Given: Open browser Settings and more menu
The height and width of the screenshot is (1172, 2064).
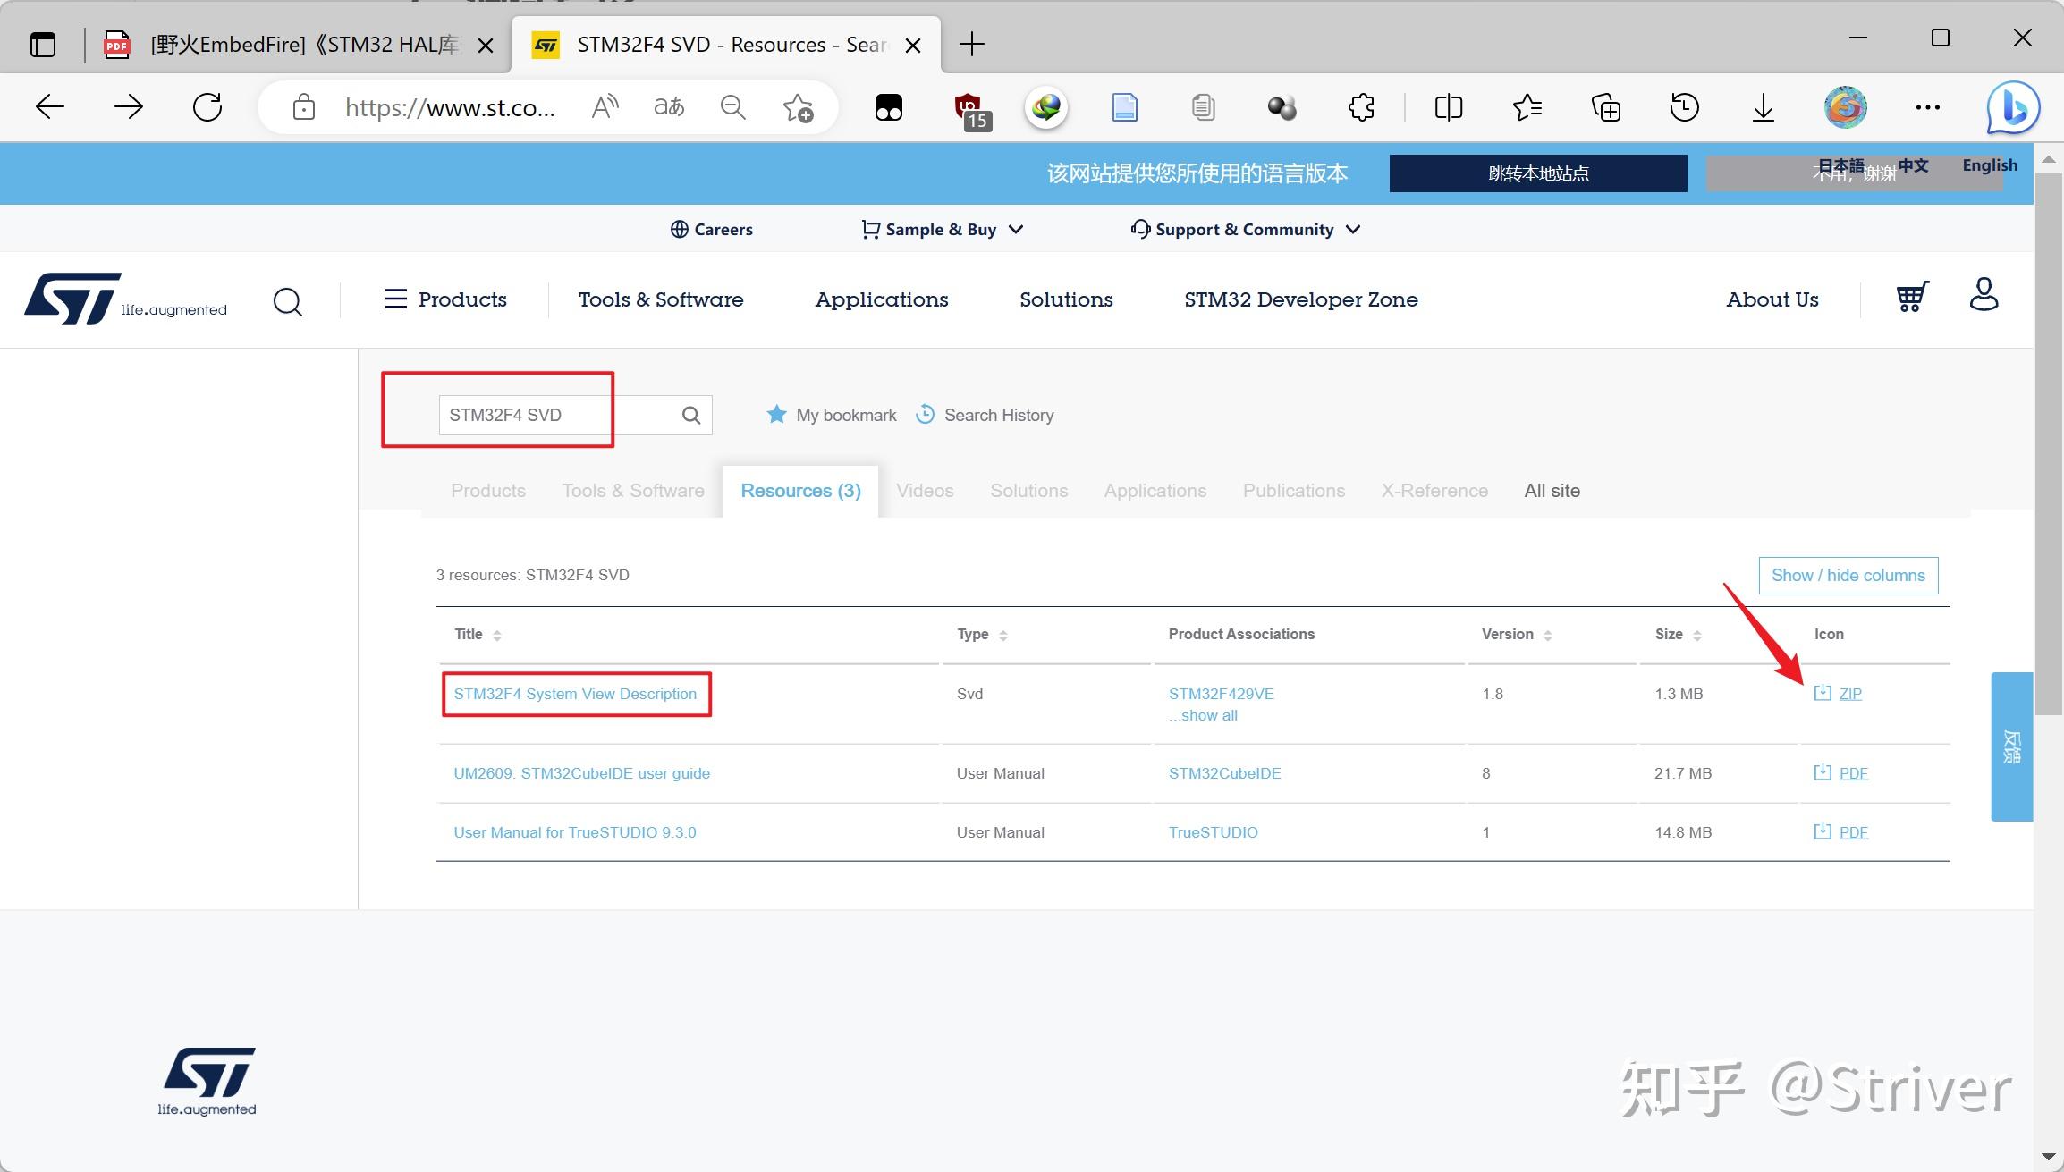Looking at the screenshot, I should coord(1928,107).
